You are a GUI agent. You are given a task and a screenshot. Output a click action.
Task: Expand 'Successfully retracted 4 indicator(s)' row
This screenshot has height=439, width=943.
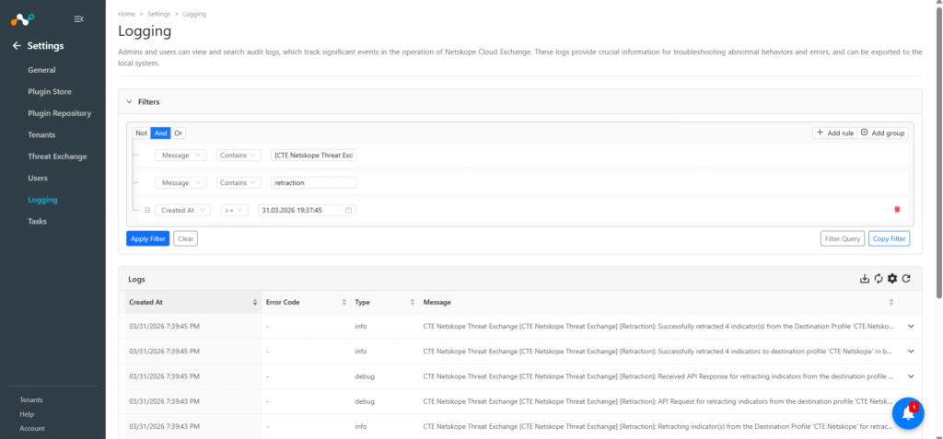click(911, 326)
